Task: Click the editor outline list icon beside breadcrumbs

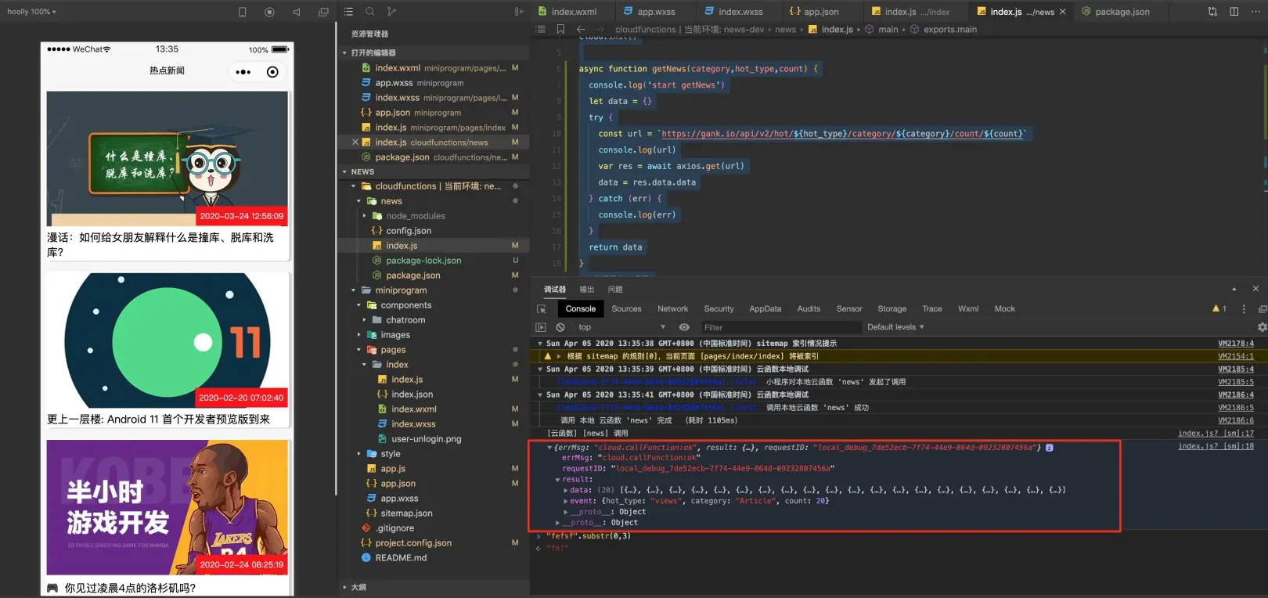Action: click(540, 29)
